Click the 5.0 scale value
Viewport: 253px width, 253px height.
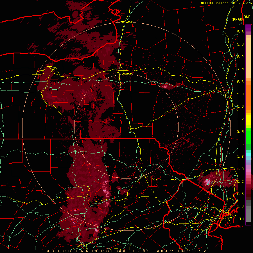(x=240, y=107)
